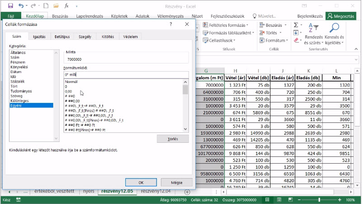
Task: Click the Save icon in quick access toolbar
Action: click(x=10, y=6)
